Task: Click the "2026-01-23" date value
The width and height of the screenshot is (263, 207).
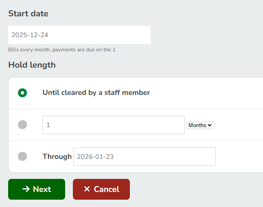Action: tap(96, 156)
